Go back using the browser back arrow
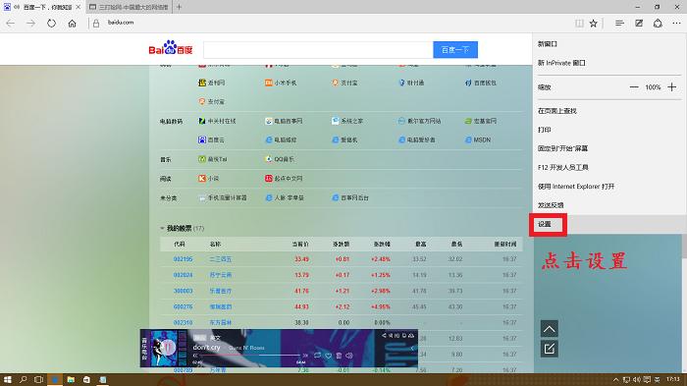 coord(11,24)
